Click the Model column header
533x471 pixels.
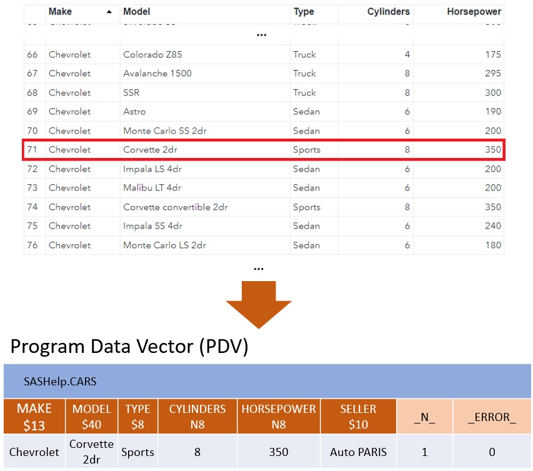point(137,11)
